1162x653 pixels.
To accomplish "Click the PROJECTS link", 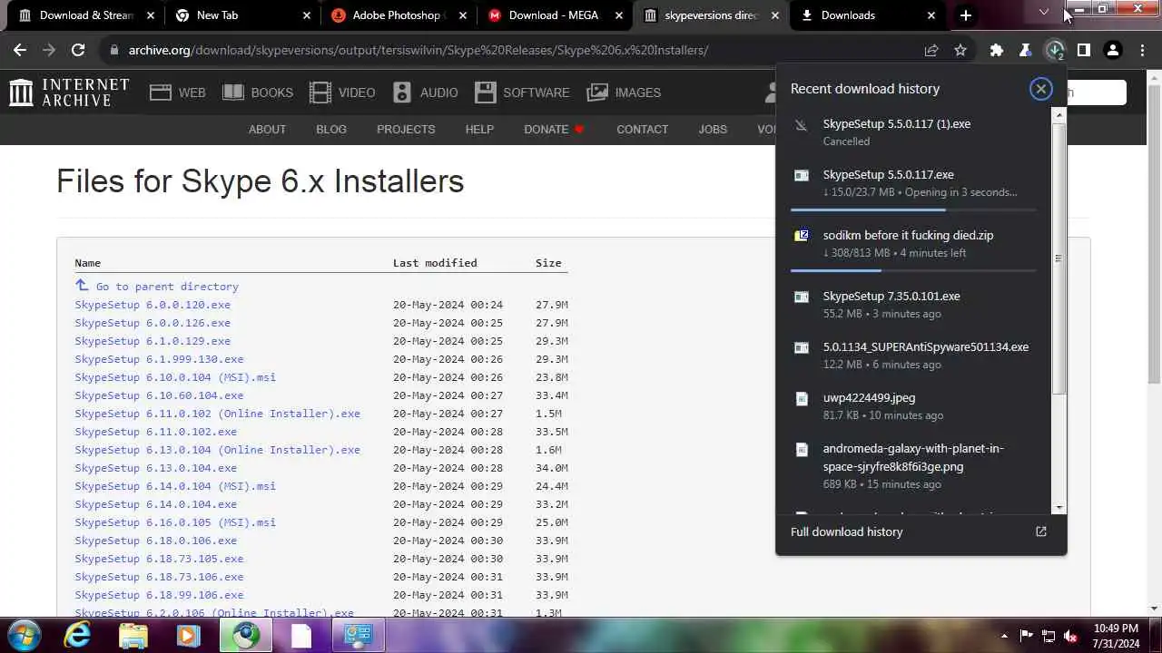I will point(406,130).
